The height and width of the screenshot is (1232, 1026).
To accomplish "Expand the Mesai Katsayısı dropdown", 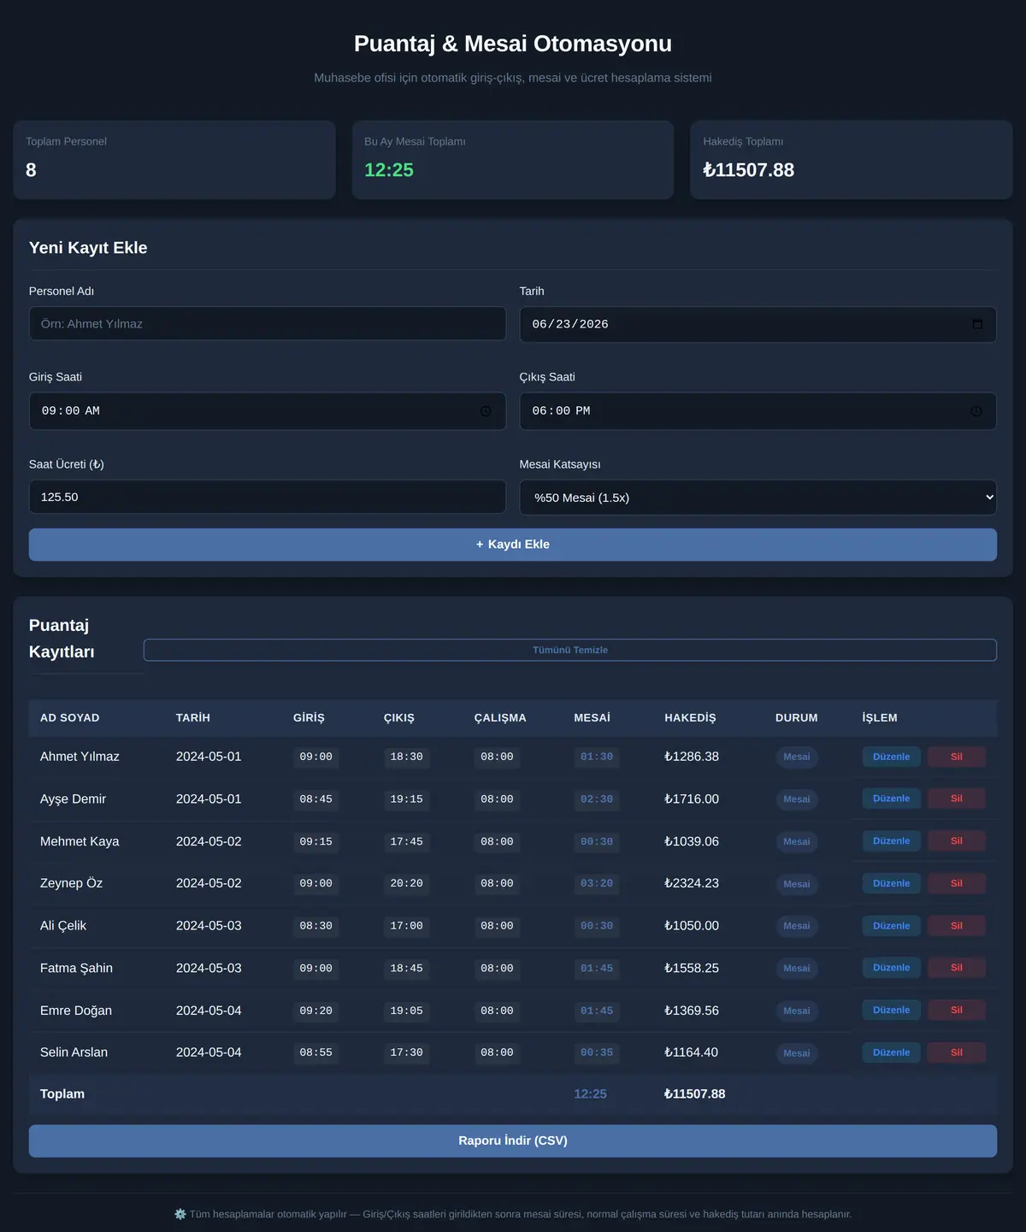I will tap(758, 498).
